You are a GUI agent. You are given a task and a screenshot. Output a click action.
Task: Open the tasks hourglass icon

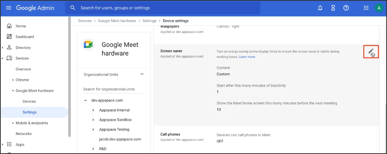click(x=333, y=8)
